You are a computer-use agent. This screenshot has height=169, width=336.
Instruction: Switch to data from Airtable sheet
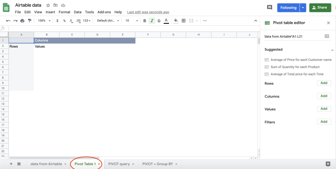tap(46, 164)
